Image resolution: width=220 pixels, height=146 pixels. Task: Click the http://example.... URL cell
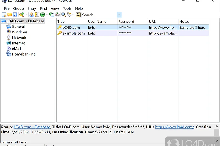[x=163, y=33]
